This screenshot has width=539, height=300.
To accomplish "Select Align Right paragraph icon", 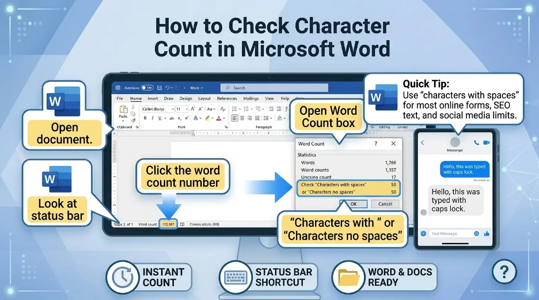I will [x=249, y=118].
